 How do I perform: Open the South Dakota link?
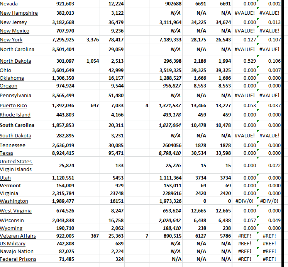(x=15, y=135)
